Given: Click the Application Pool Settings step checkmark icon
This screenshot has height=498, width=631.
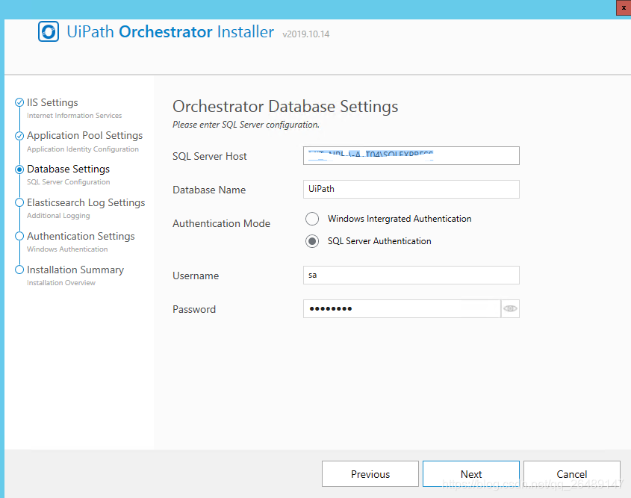Looking at the screenshot, I should [x=19, y=136].
